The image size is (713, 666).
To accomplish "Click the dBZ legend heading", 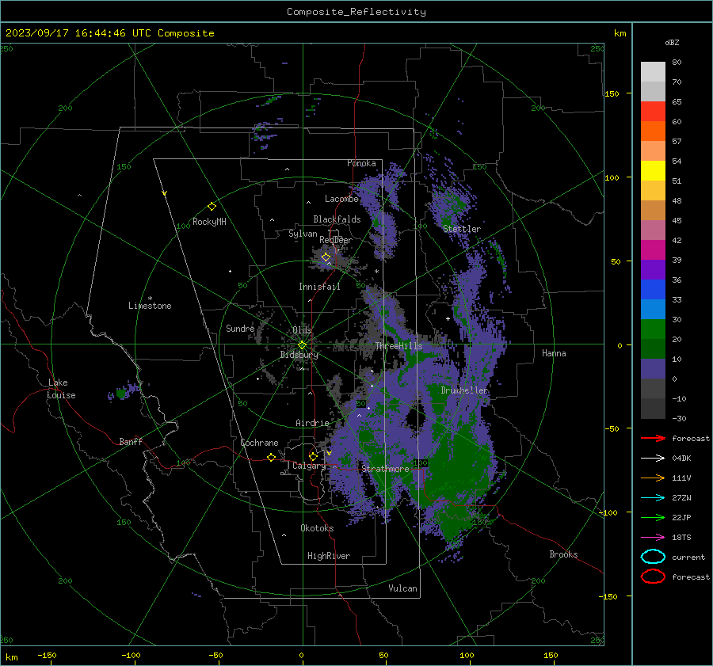I will 672,42.
